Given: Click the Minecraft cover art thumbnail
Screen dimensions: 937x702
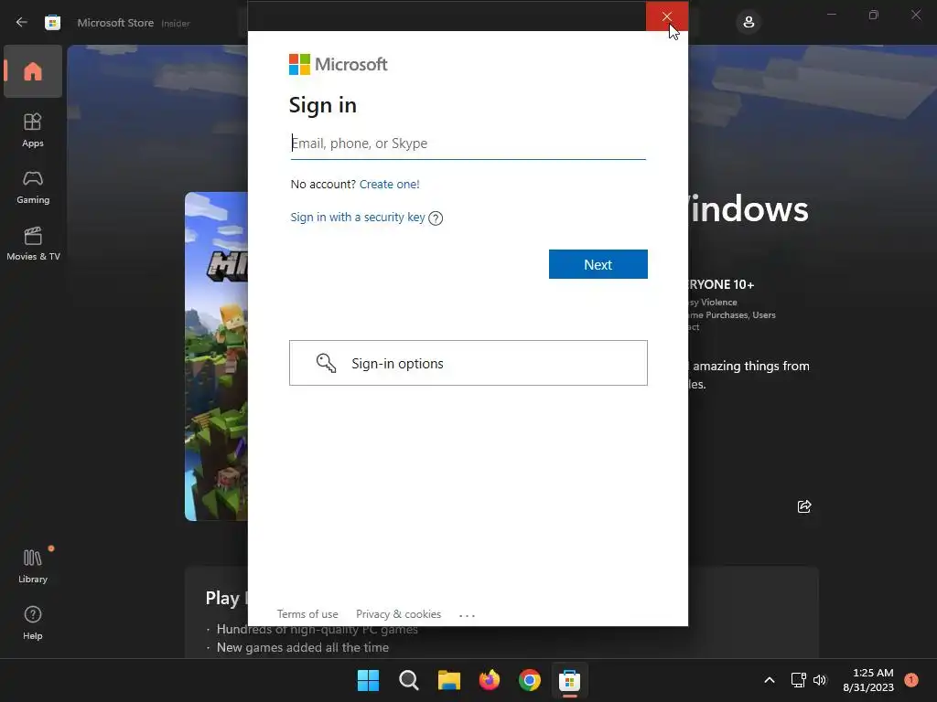Looking at the screenshot, I should [x=216, y=356].
